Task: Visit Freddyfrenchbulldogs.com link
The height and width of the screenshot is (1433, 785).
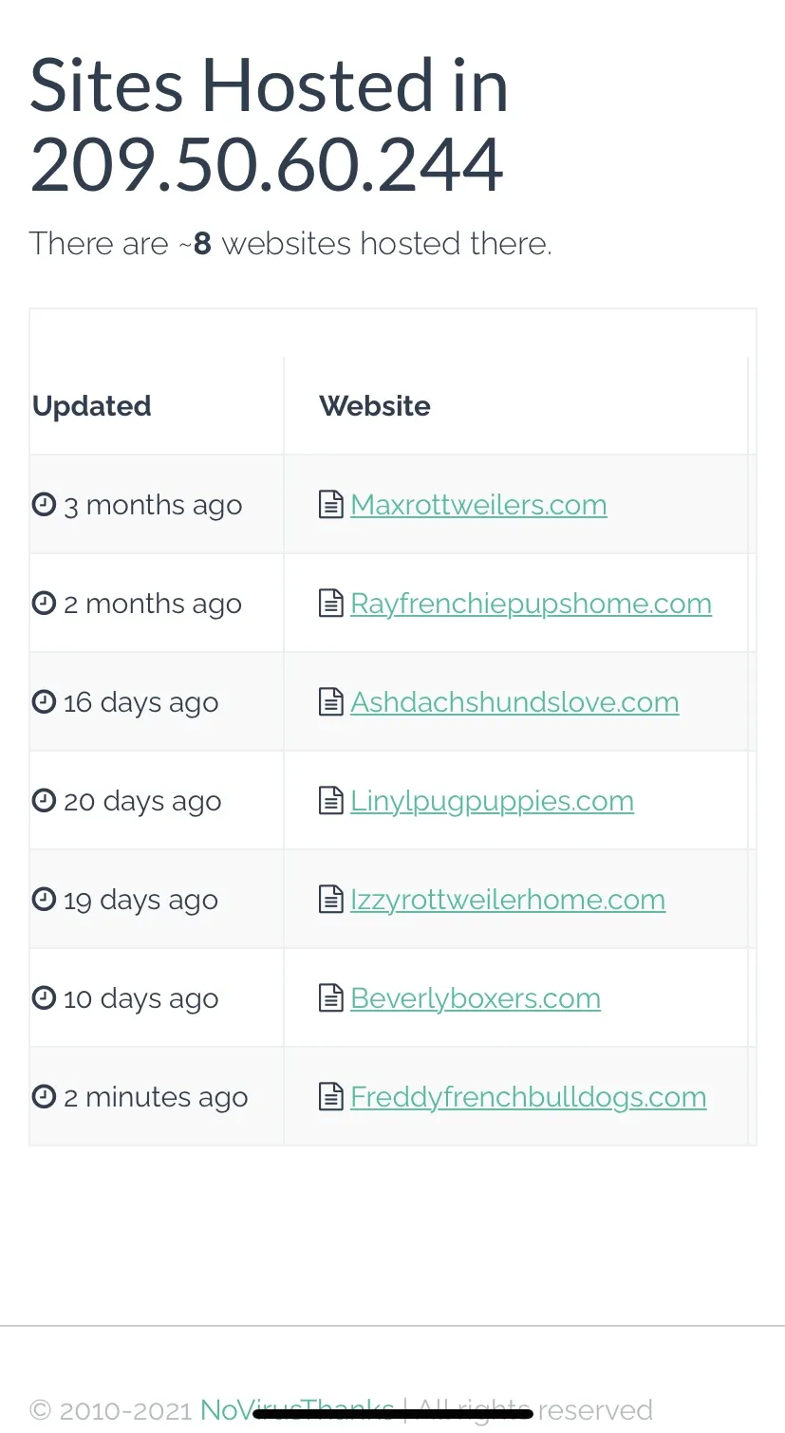Action: [529, 1097]
